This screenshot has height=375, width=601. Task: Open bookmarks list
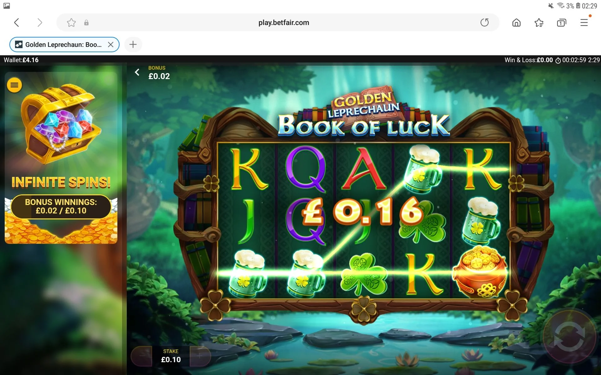click(x=539, y=22)
